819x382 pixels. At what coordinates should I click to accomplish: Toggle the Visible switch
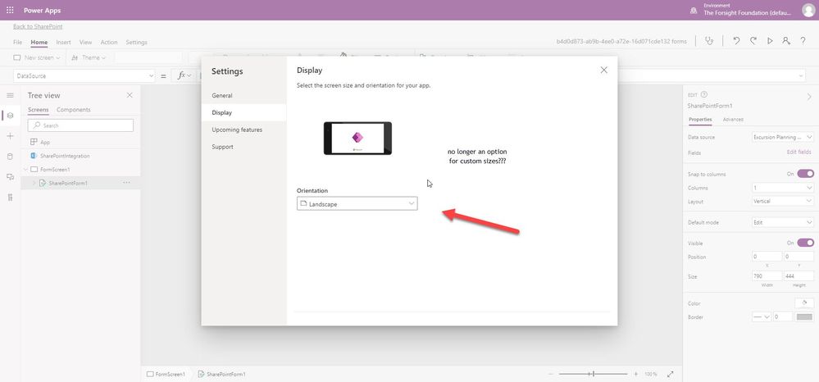click(805, 243)
